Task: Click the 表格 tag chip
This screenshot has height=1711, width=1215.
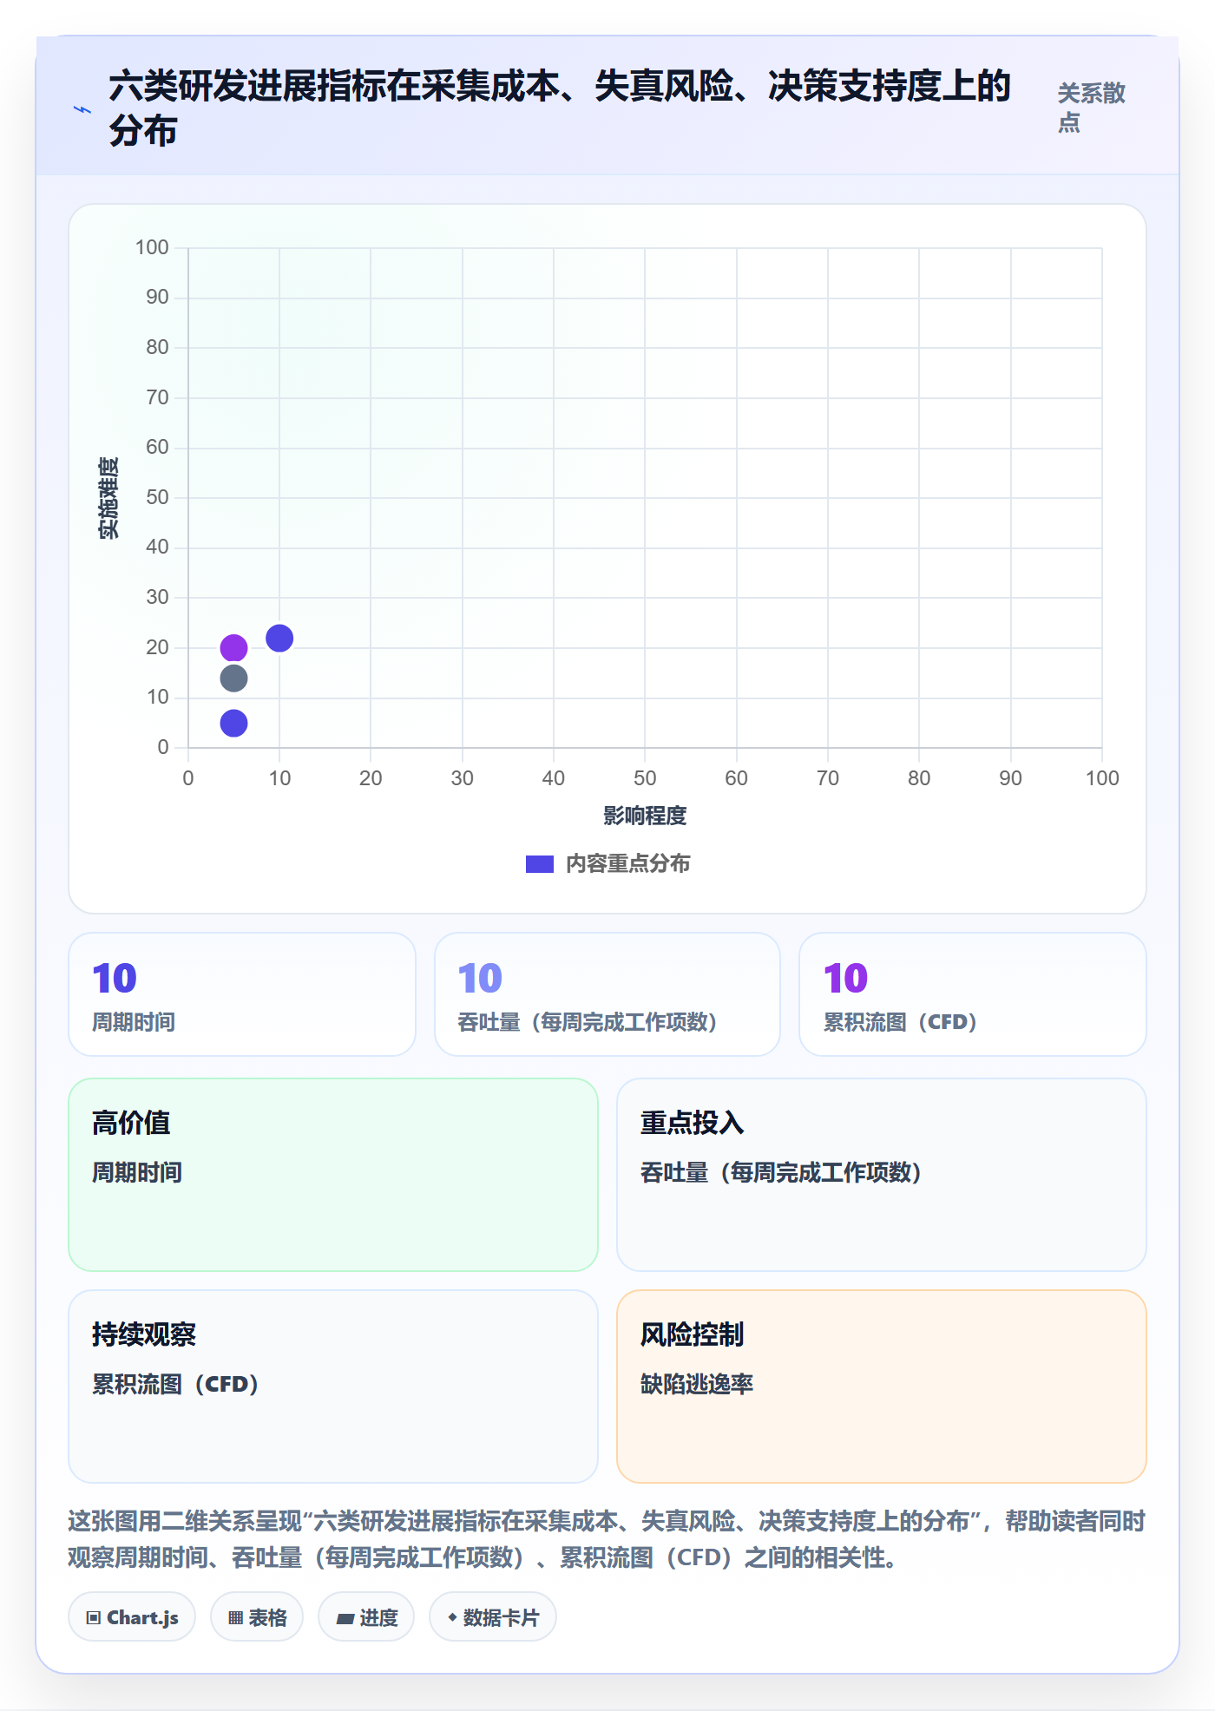Action: (257, 1616)
